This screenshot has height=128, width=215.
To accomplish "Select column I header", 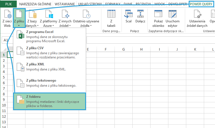I will [159, 49].
